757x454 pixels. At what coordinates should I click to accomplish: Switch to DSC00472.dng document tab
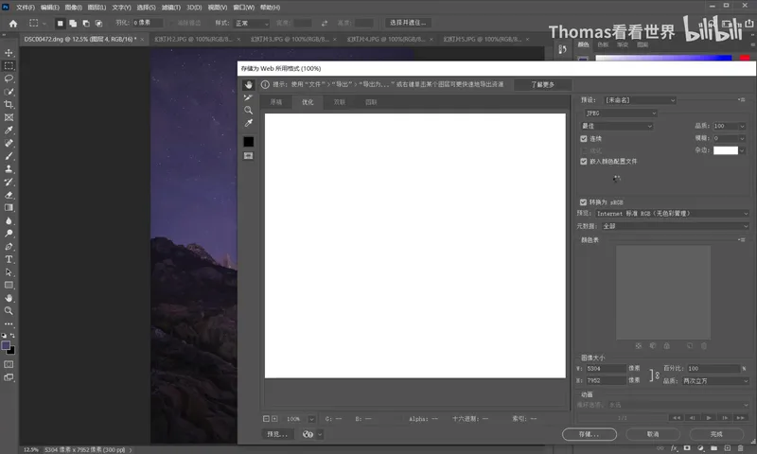(x=79, y=39)
